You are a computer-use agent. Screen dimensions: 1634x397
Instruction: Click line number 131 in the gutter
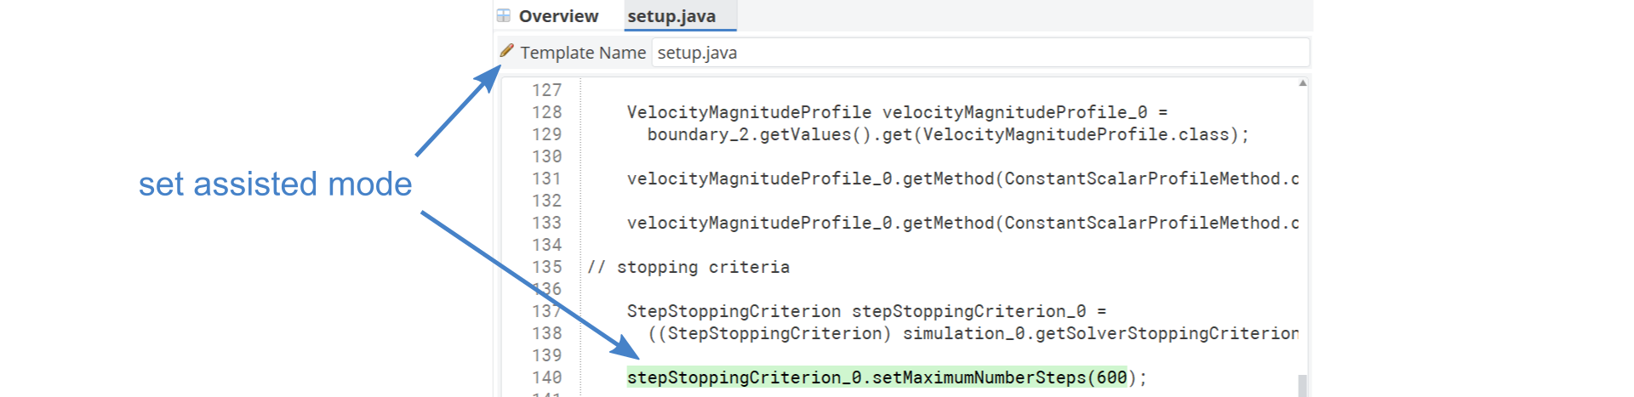(x=546, y=179)
